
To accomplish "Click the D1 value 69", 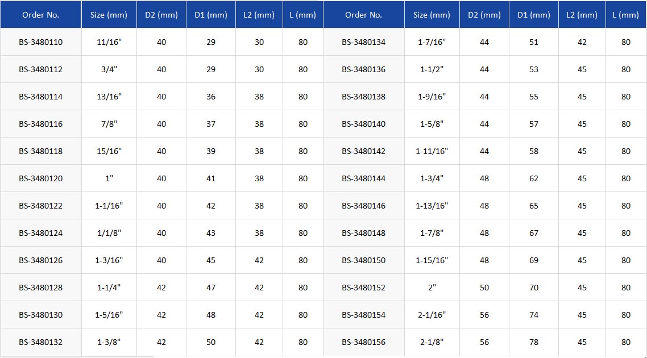I will click(534, 260).
